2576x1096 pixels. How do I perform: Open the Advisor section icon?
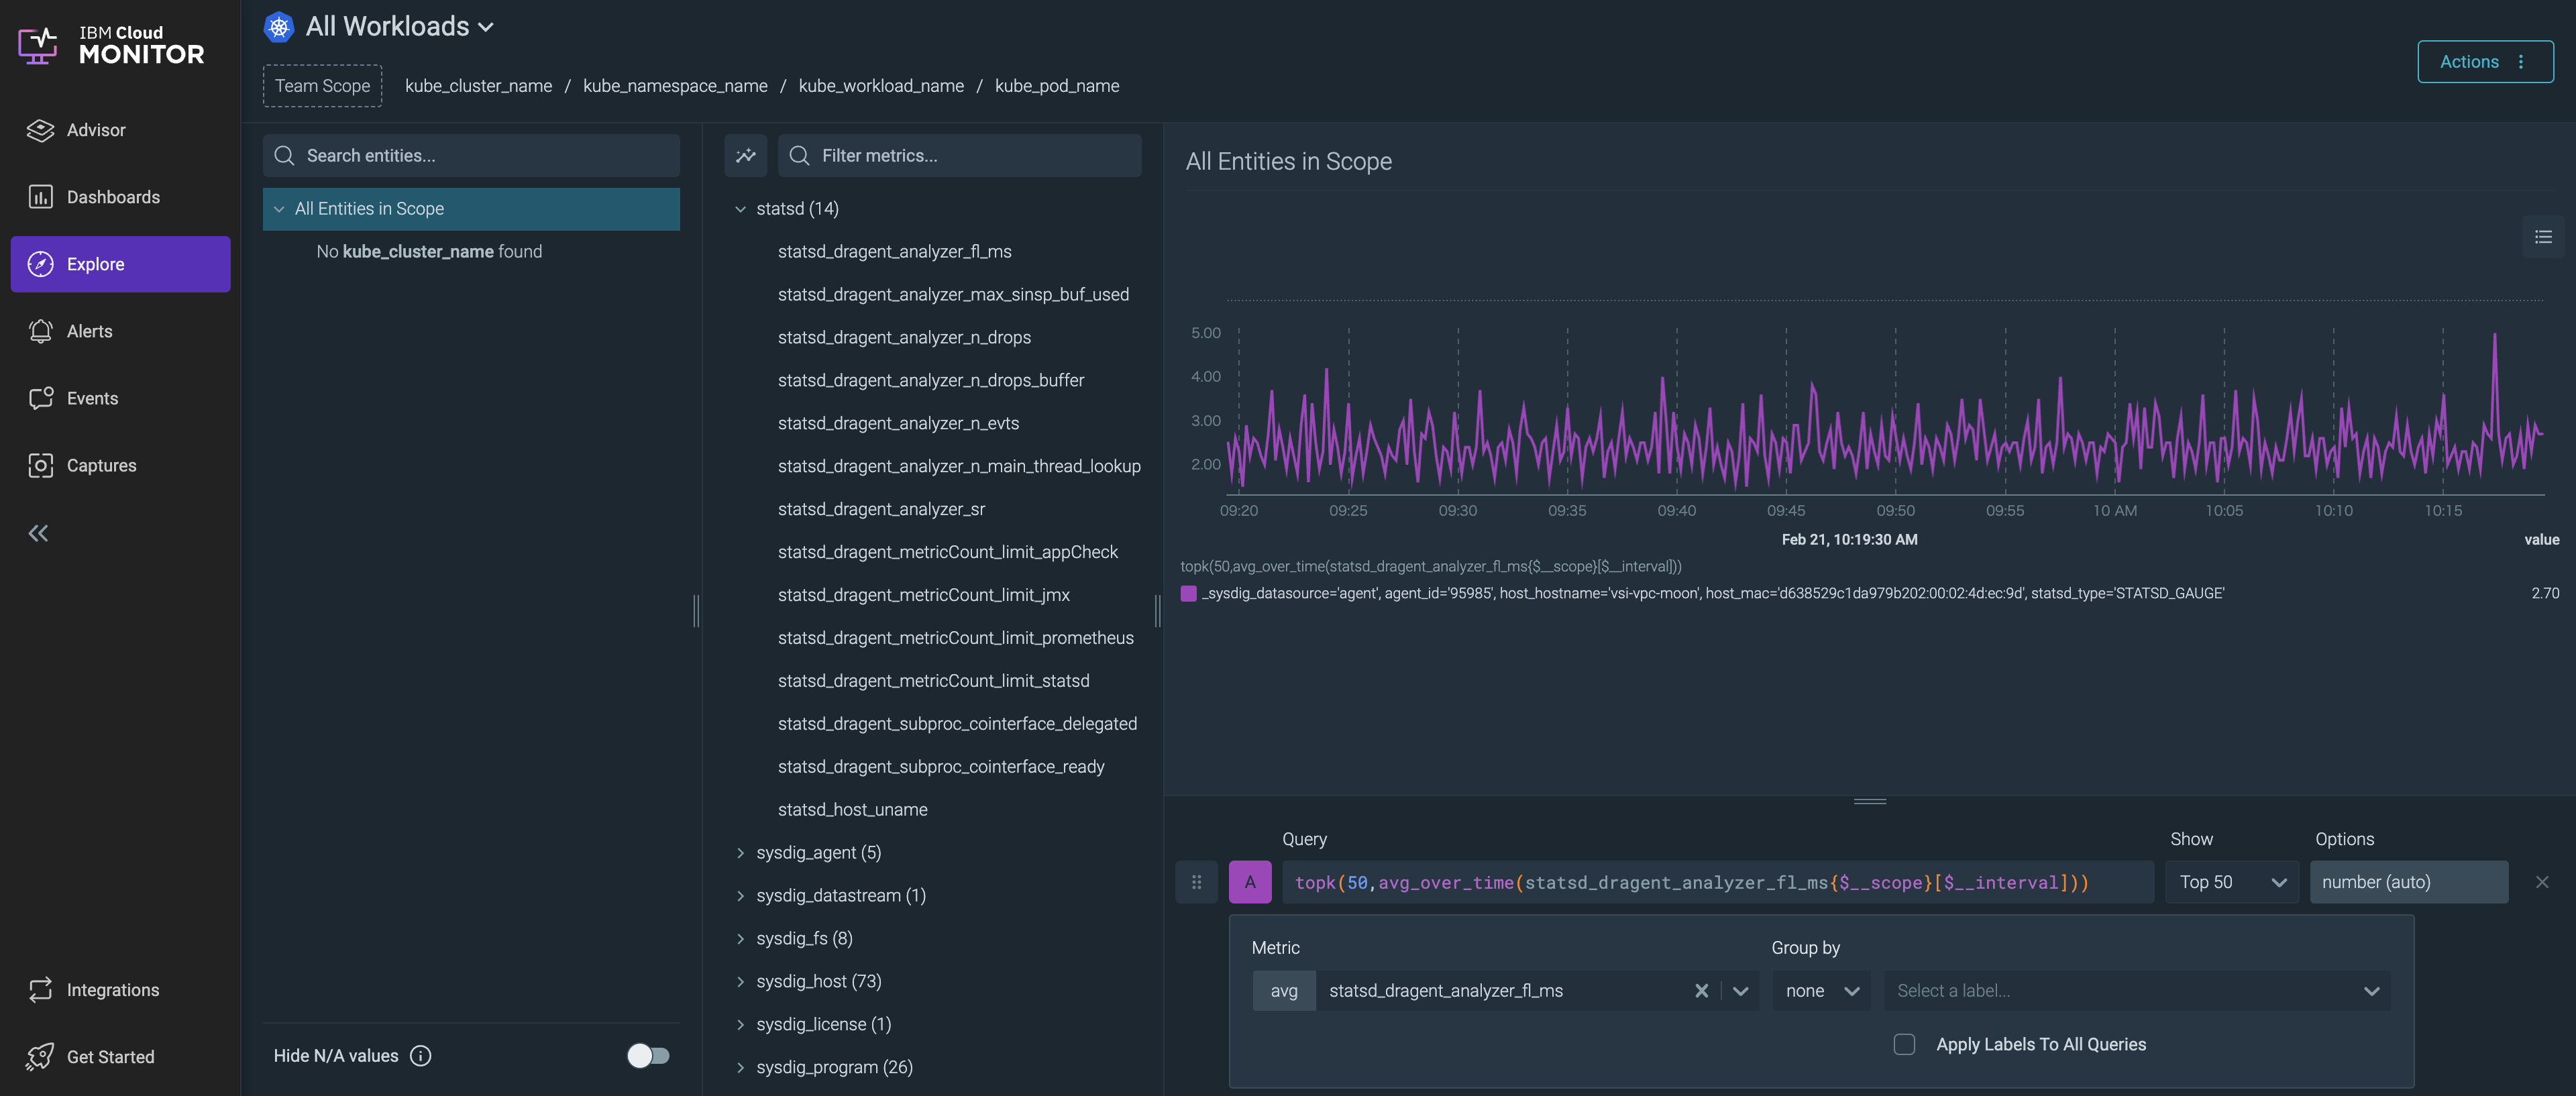(x=40, y=130)
